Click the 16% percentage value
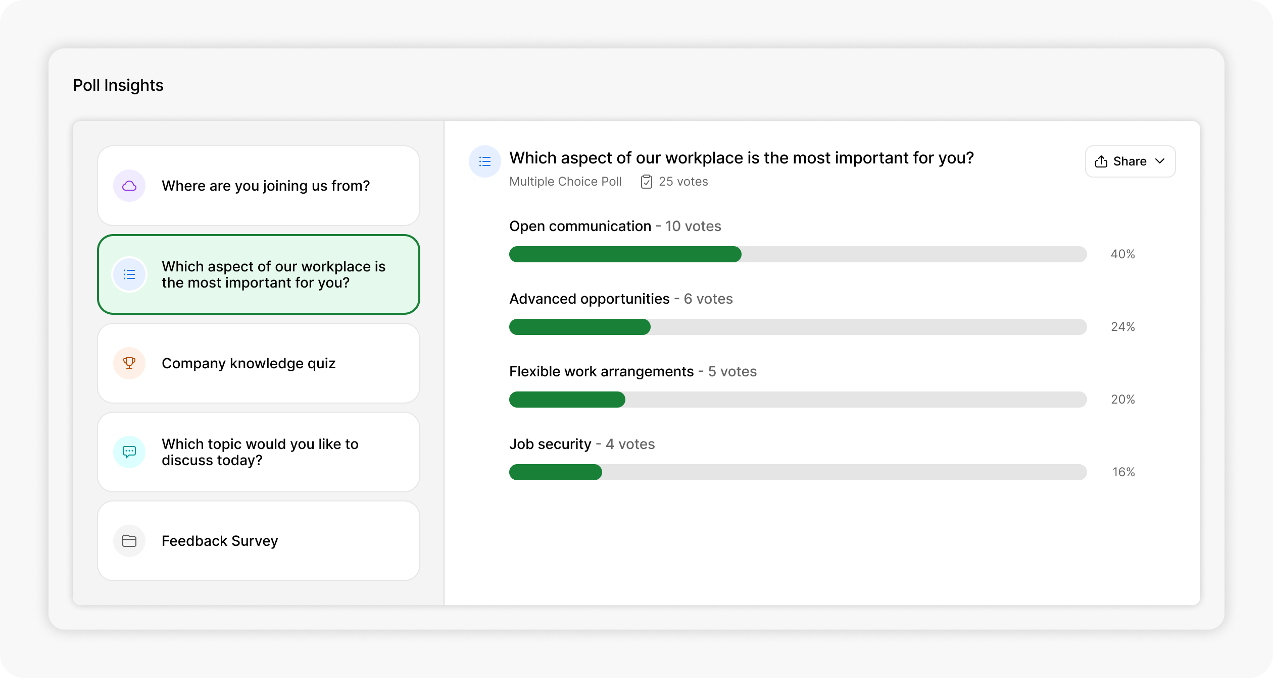The width and height of the screenshot is (1273, 678). [1123, 472]
